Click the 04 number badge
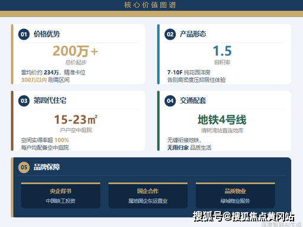This screenshot has height=227, width=303. (x=170, y=101)
